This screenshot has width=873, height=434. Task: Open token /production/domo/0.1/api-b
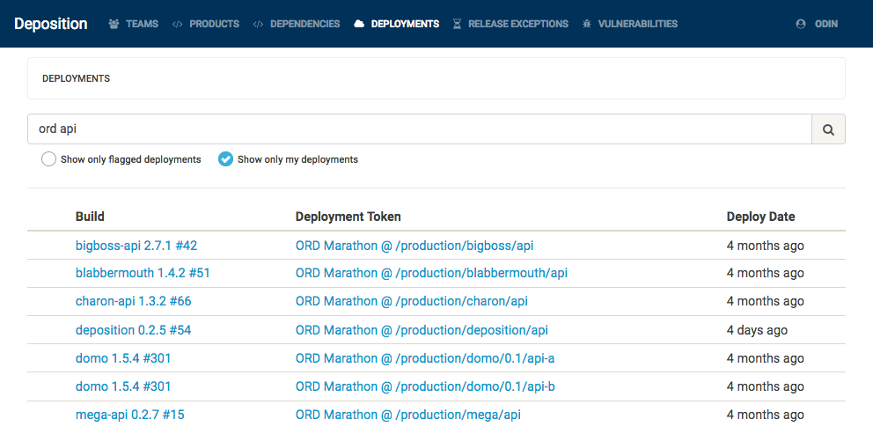click(425, 386)
